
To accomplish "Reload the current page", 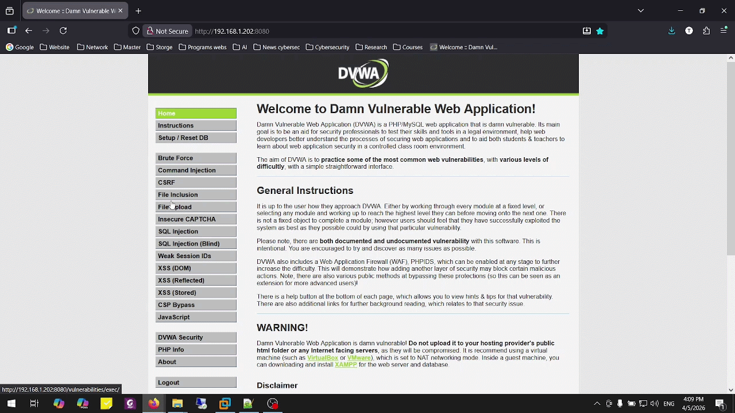I will (63, 31).
